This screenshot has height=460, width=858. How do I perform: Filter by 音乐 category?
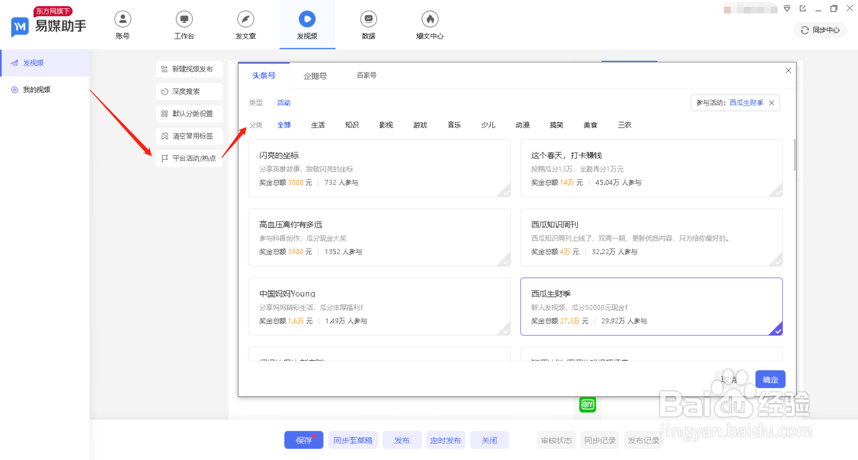tap(454, 125)
